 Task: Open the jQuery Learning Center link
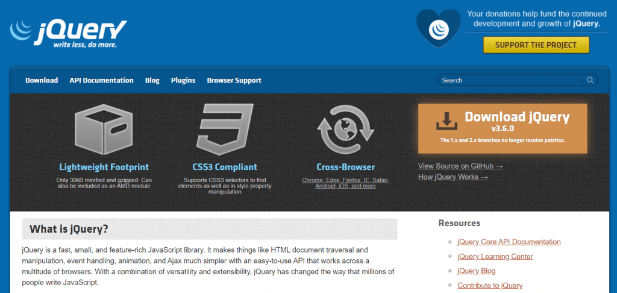(495, 257)
